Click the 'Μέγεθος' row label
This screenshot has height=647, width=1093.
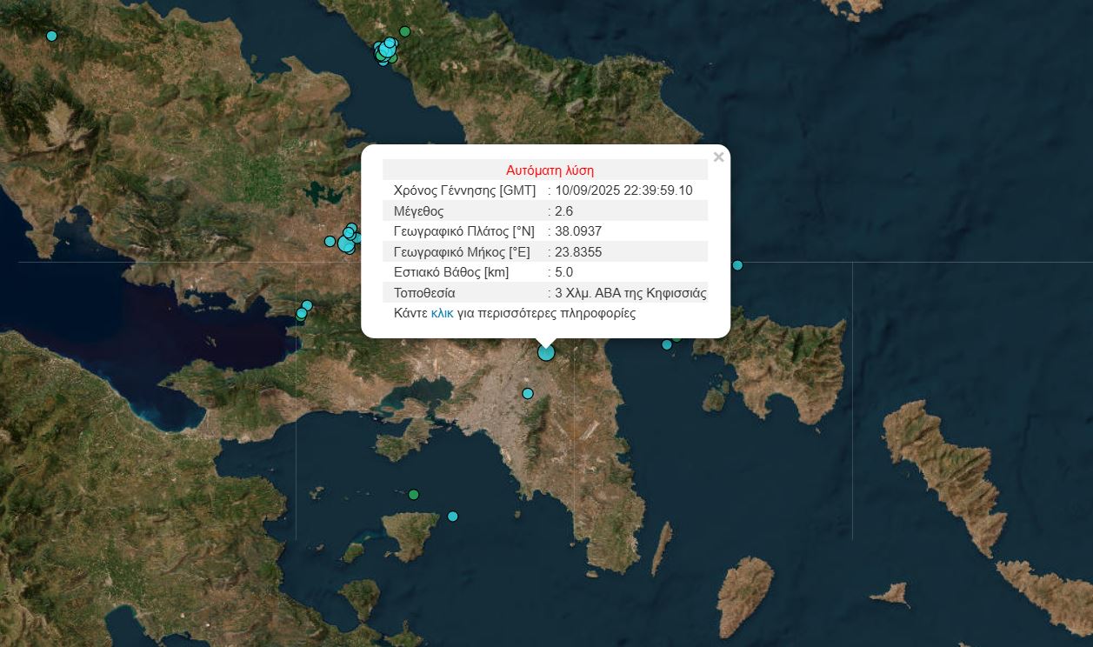(x=418, y=211)
